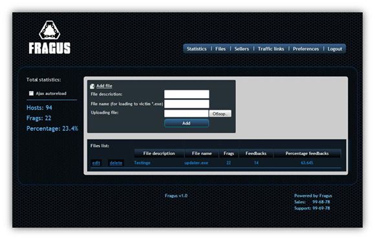Image resolution: width=375 pixels, height=240 pixels.
Task: Open the Statistics menu item
Action: click(197, 48)
